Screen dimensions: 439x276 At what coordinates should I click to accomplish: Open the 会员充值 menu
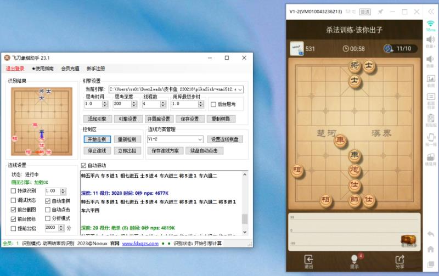pos(70,69)
